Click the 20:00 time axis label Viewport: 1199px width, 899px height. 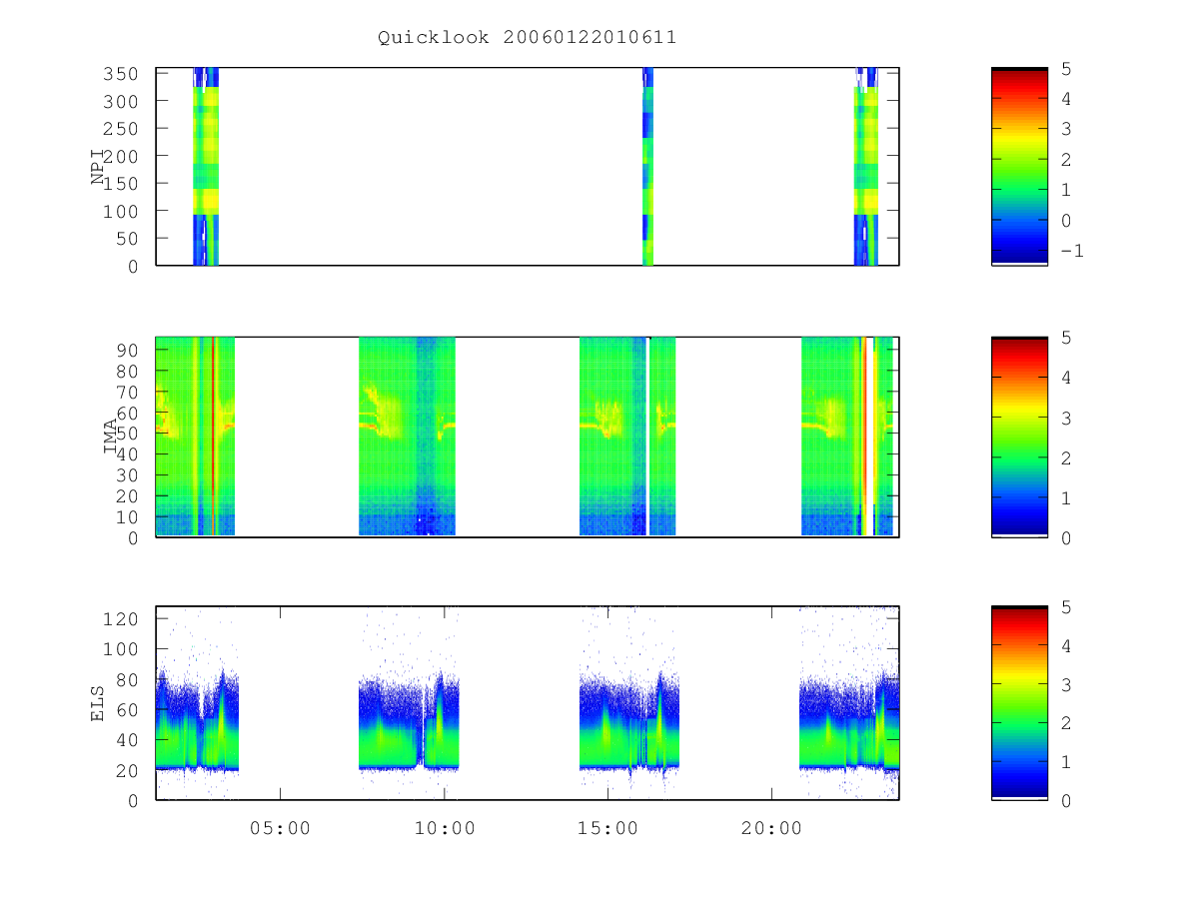pyautogui.click(x=771, y=828)
